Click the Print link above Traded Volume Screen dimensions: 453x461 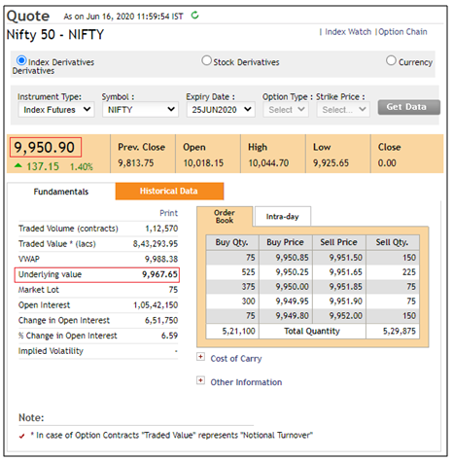[169, 213]
